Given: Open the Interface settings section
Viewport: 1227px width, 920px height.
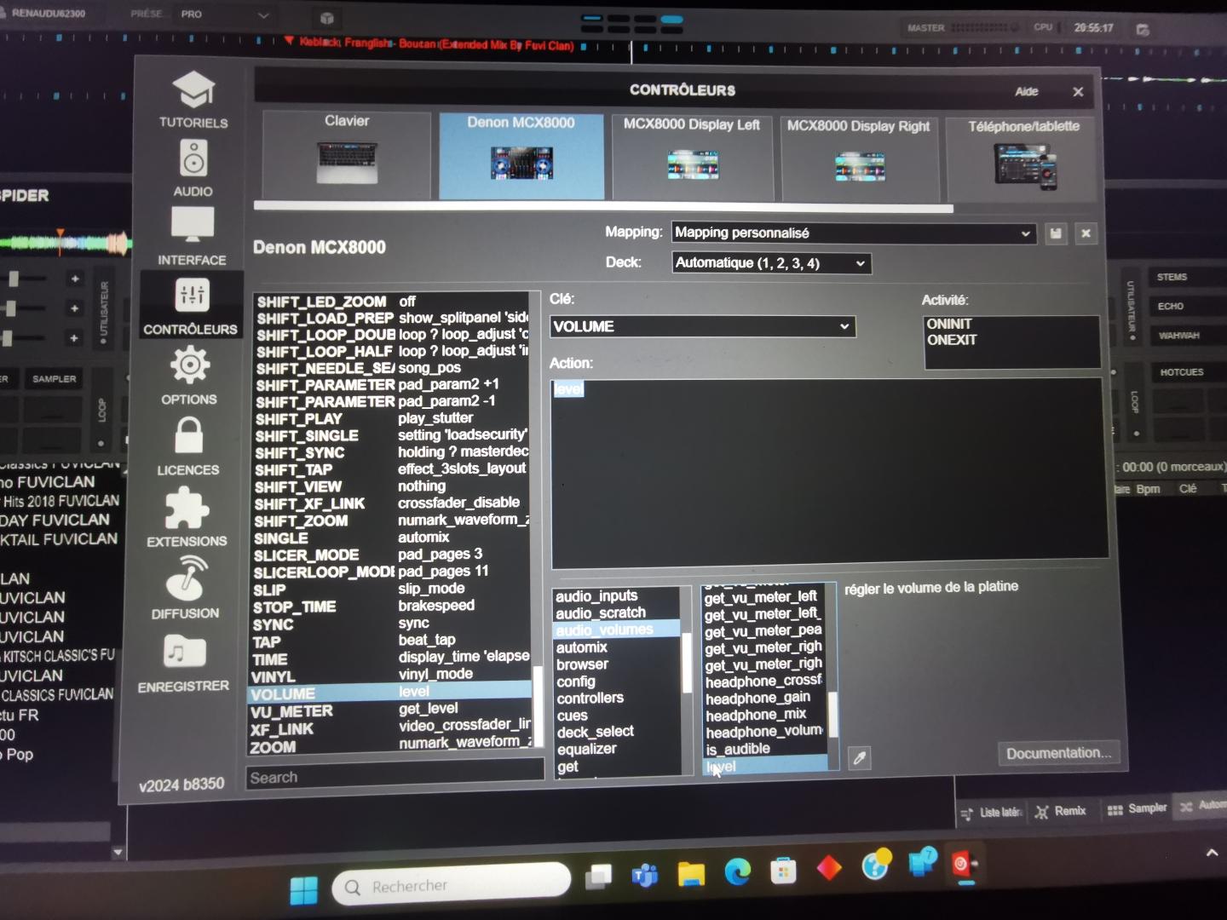Looking at the screenshot, I should (193, 237).
